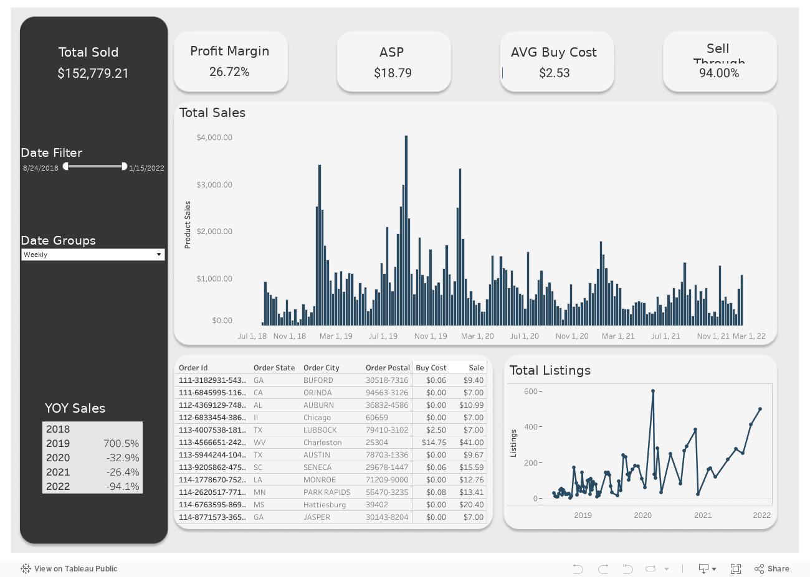
Task: Click the JASPER city cell
Action: click(x=317, y=517)
